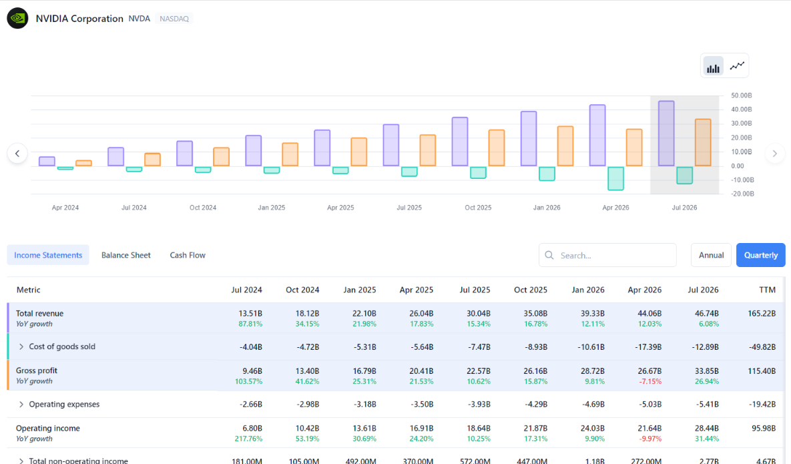The width and height of the screenshot is (791, 464).
Task: Click the Jan 2025 chart axis label
Action: tap(272, 208)
